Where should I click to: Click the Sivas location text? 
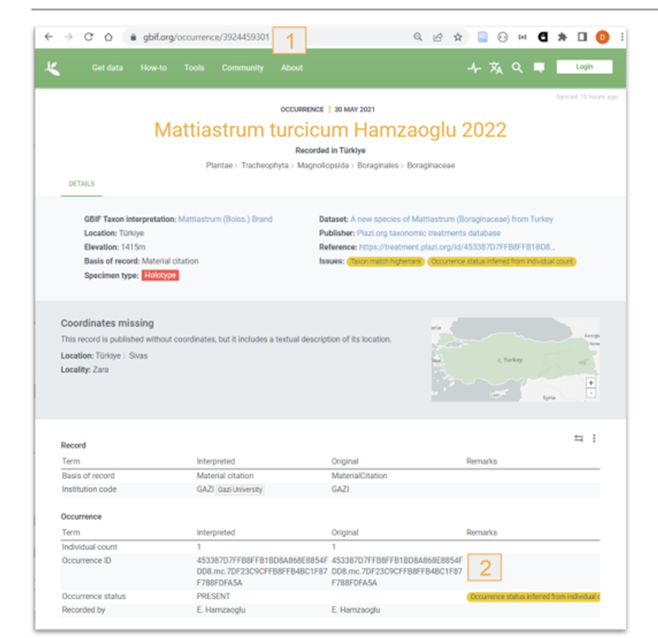(x=138, y=356)
